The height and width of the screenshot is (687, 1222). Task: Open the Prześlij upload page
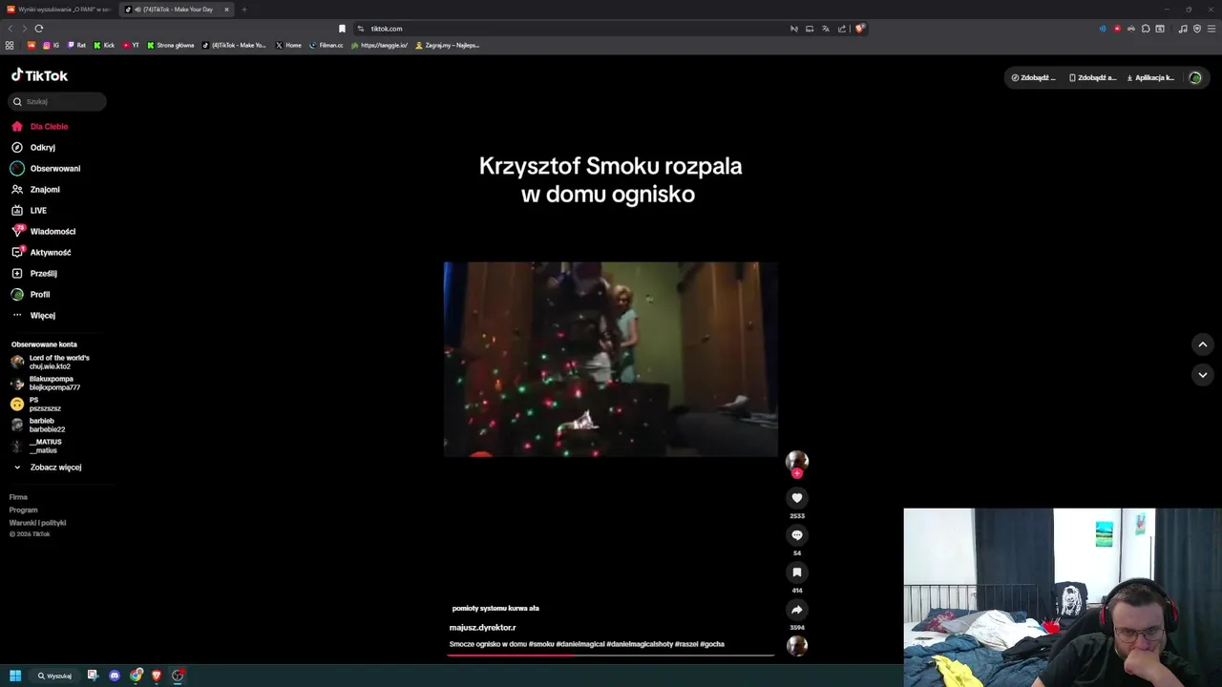33,273
